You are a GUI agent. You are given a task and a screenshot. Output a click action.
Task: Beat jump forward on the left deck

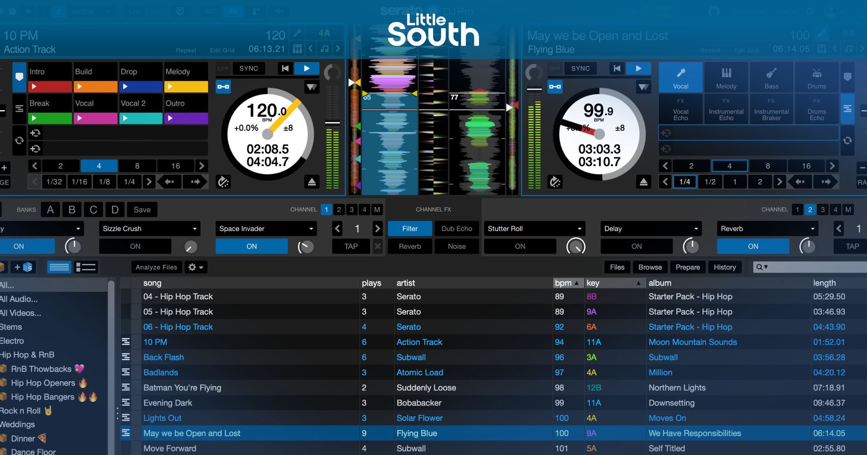[x=195, y=182]
